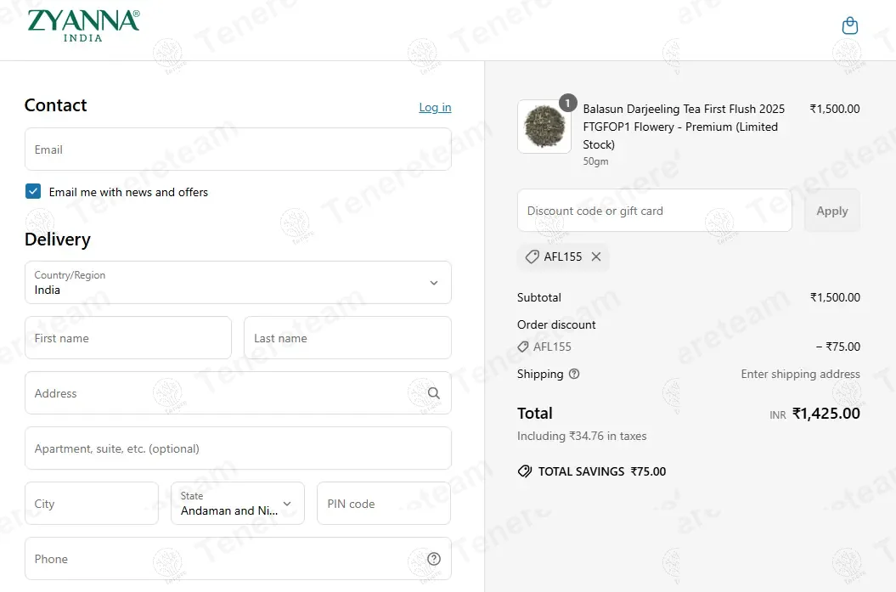This screenshot has width=896, height=592.
Task: Click the PIN code field
Action: click(384, 504)
